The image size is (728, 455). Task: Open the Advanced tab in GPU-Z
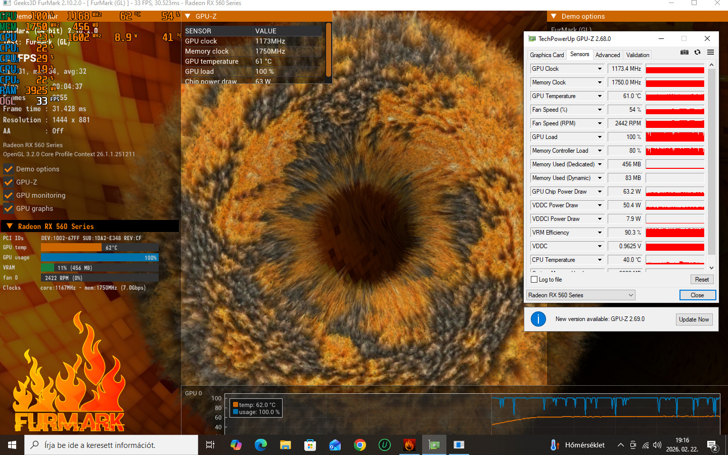tap(607, 55)
